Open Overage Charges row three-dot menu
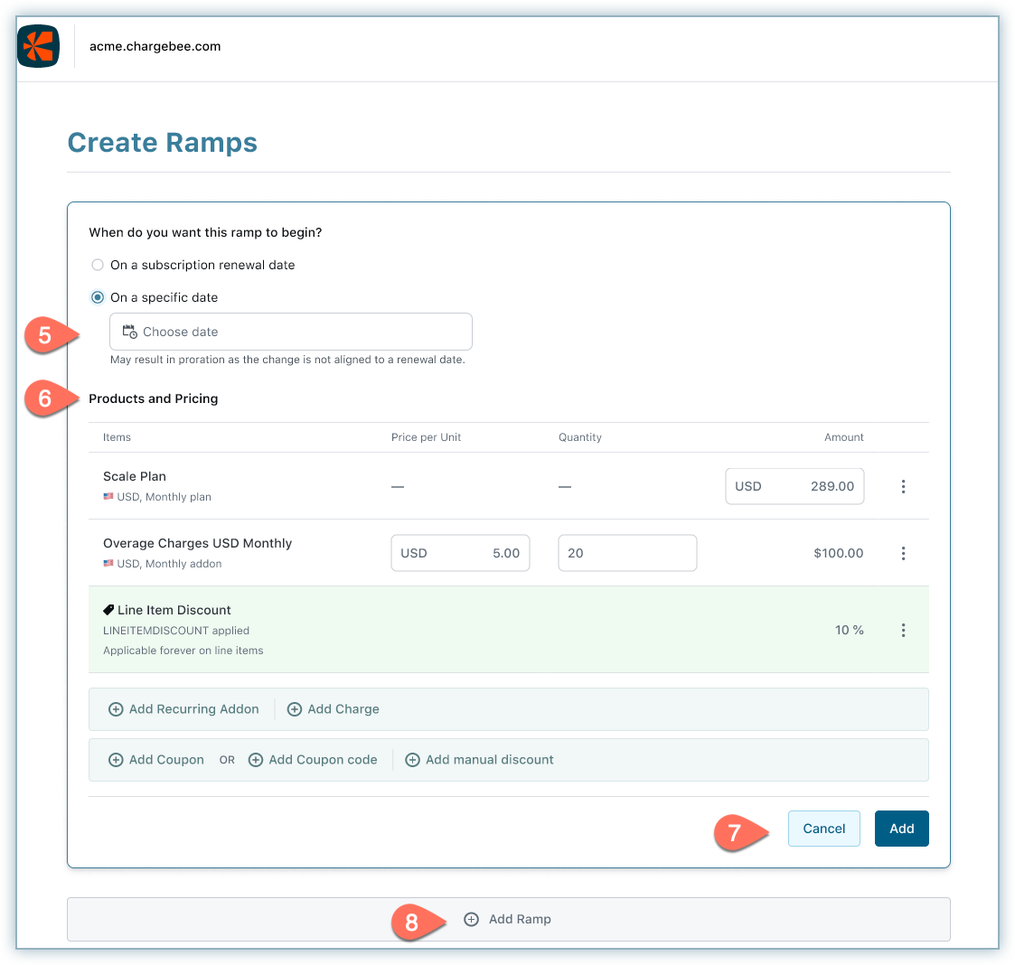1015x965 pixels. [x=903, y=553]
